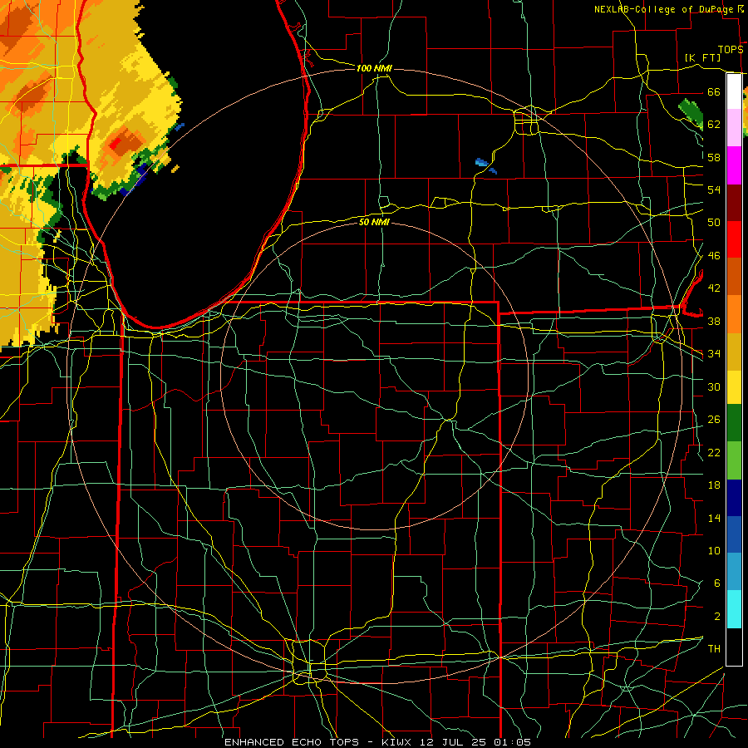Click the 2 value on the legend
748x748 pixels.
(716, 617)
